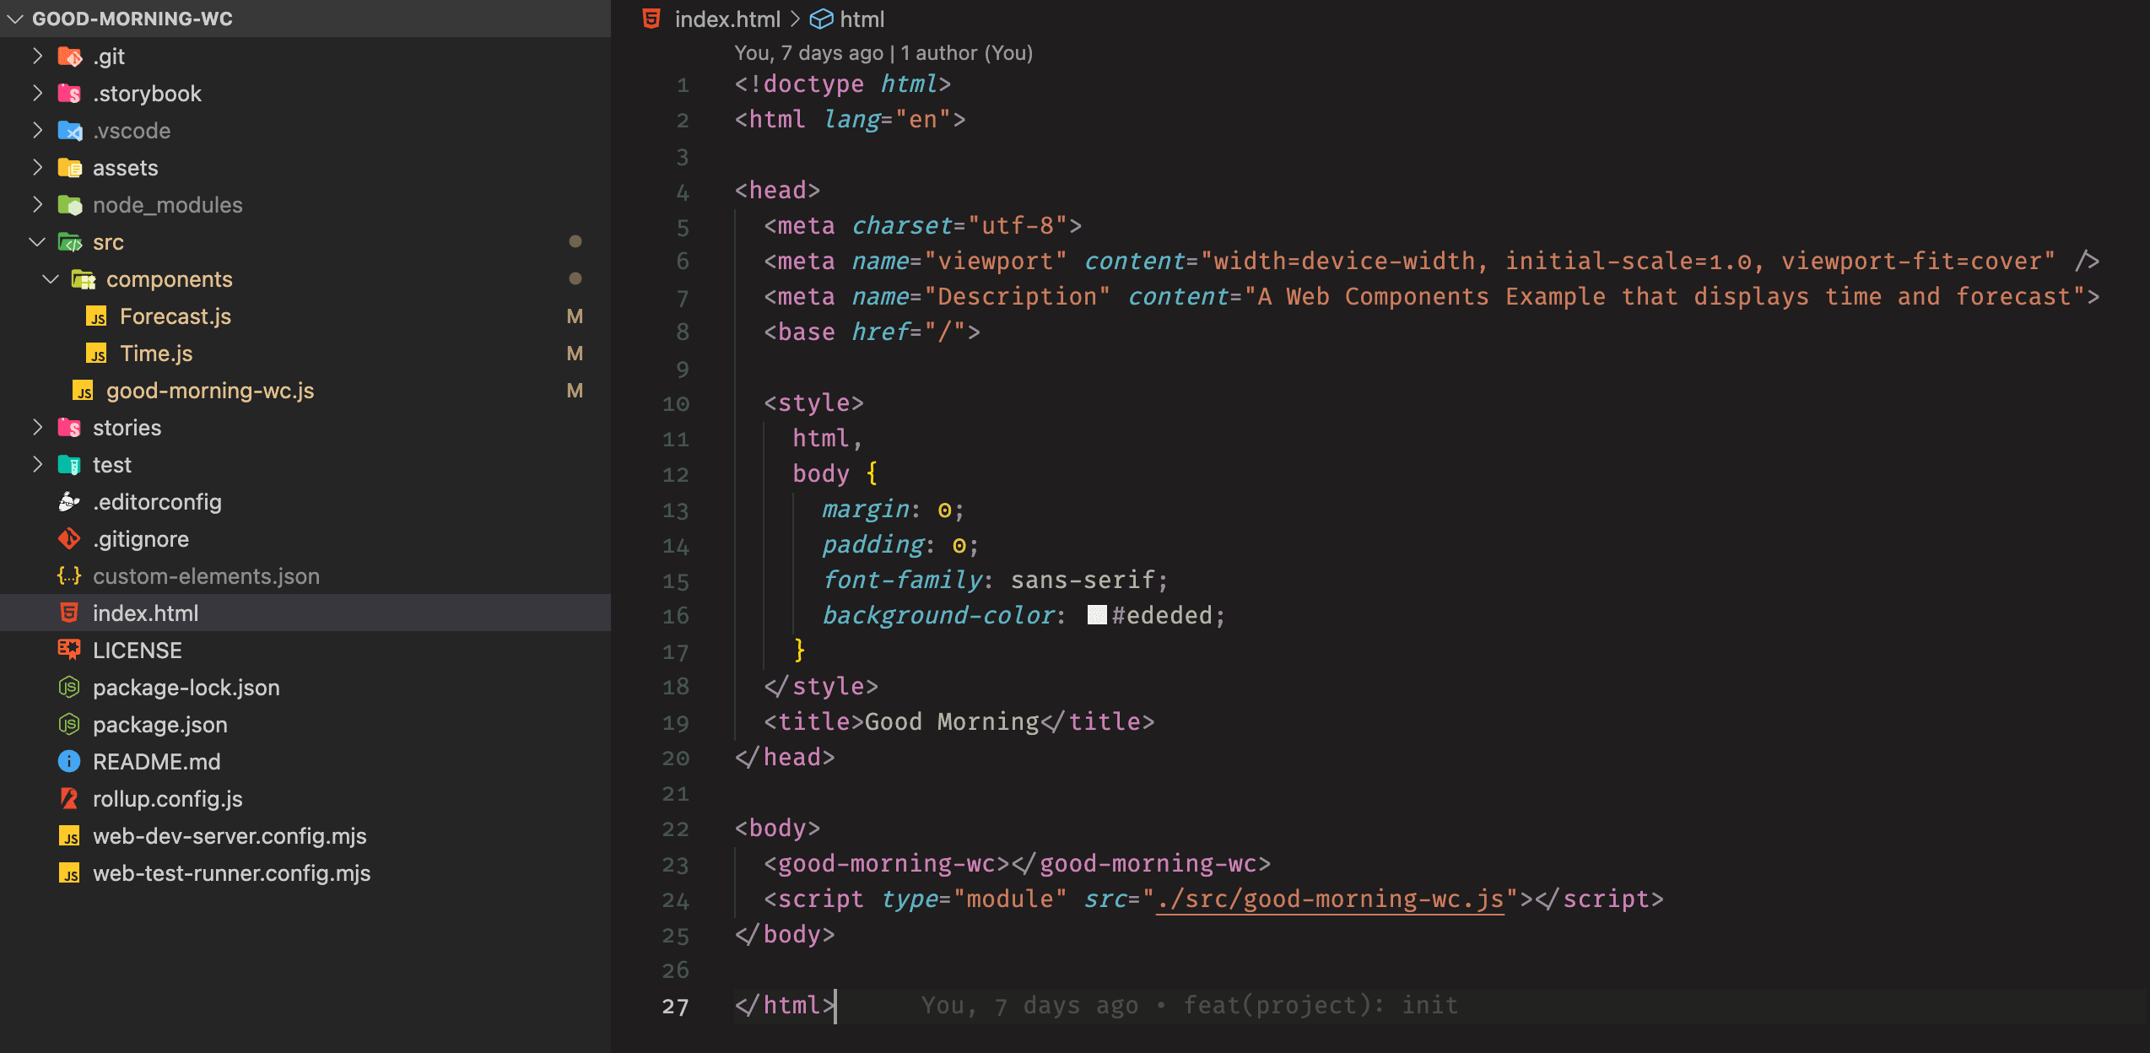Click line number 10 in gutter
Screen dimensions: 2150x1053
click(x=675, y=403)
